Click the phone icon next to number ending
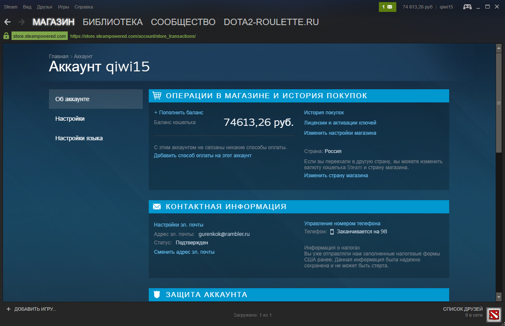Screen dimensions: 505x326 point(332,232)
